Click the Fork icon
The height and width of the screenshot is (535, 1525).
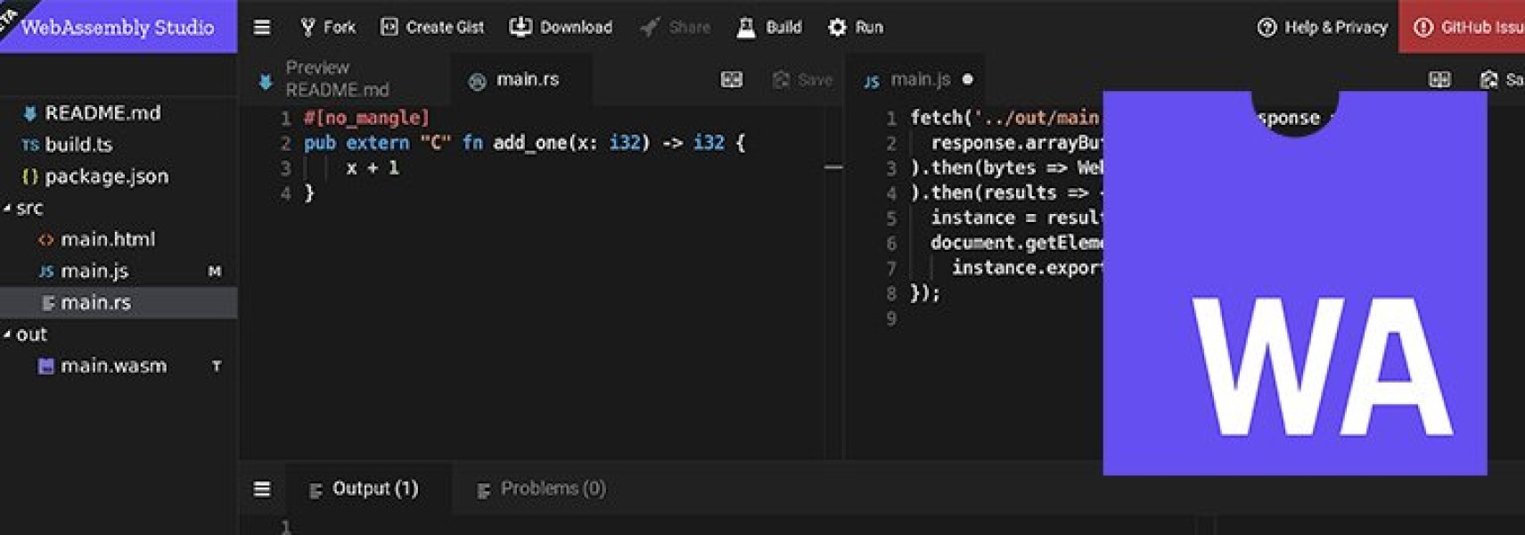(x=307, y=28)
